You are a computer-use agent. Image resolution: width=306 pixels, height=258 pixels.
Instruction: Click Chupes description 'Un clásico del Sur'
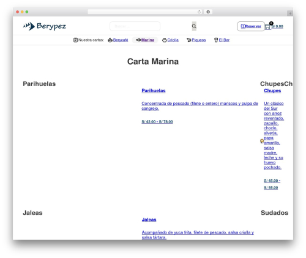[274, 135]
